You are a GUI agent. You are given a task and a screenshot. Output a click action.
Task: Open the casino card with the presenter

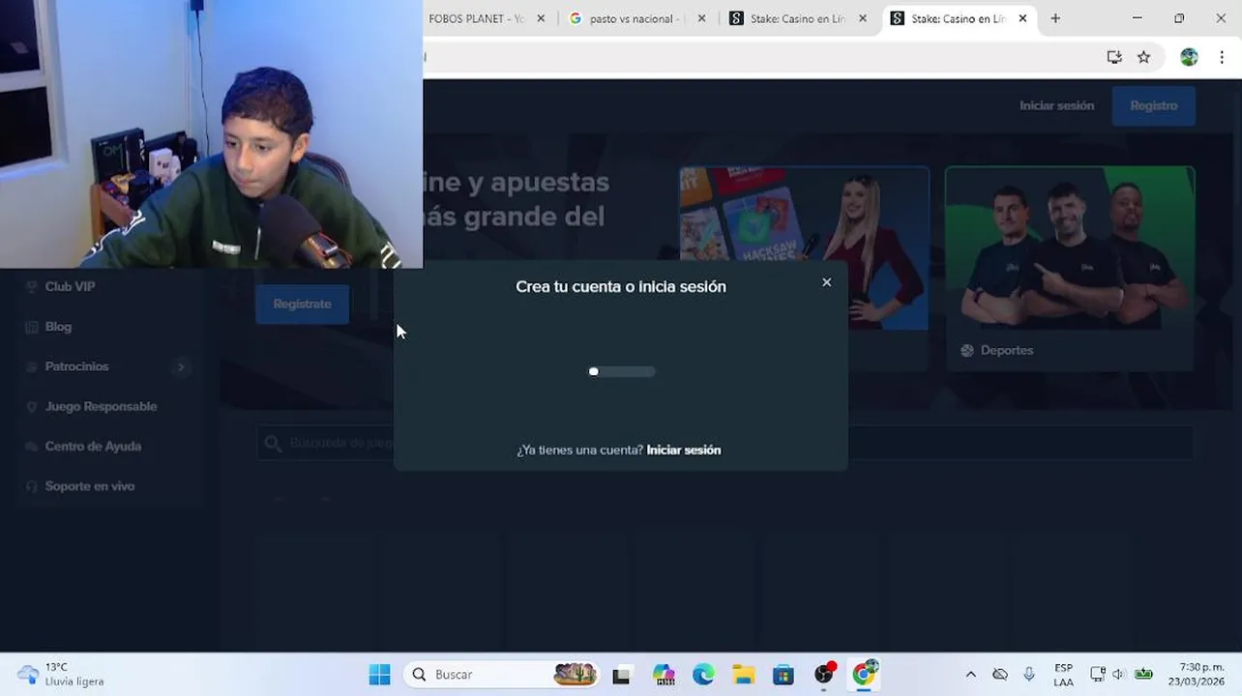pos(804,248)
